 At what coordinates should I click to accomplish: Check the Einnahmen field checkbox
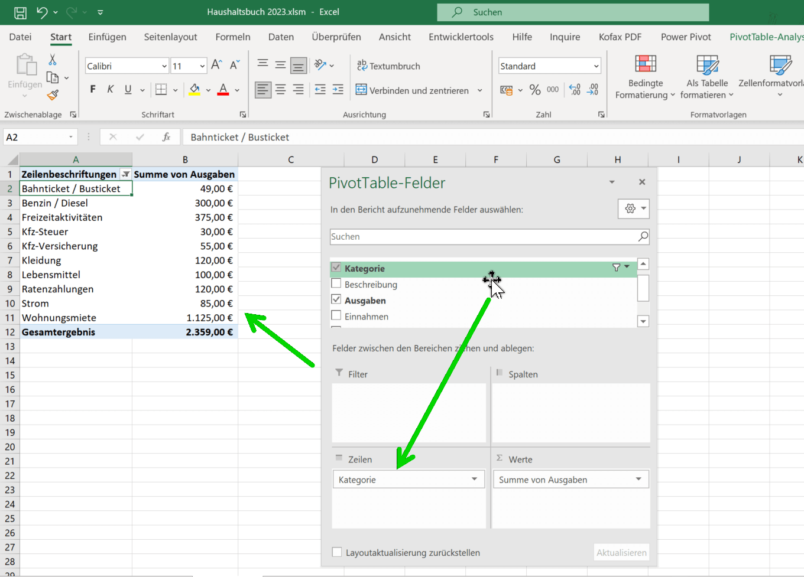336,315
